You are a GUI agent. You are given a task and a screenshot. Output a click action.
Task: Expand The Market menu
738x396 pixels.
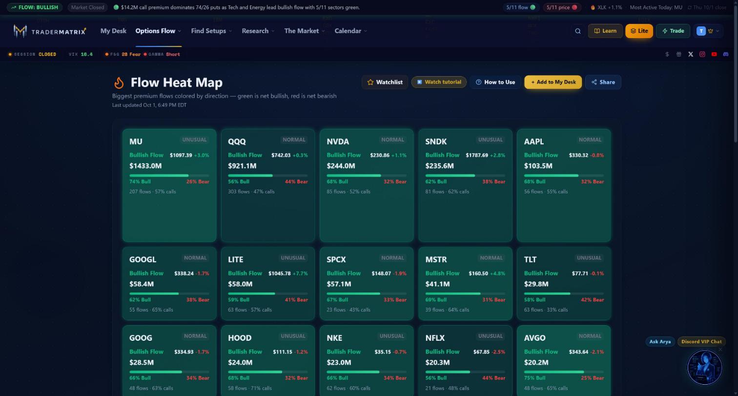coord(305,31)
